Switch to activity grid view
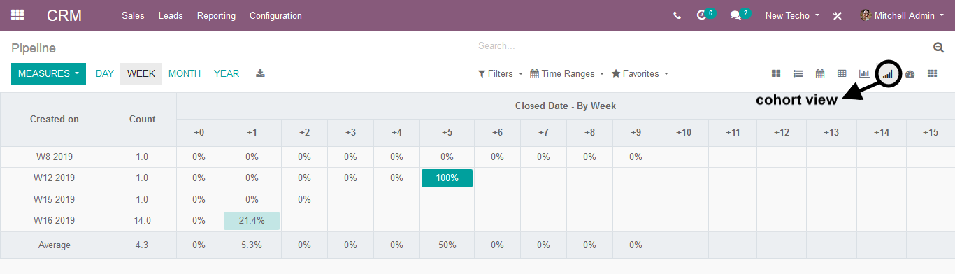This screenshot has width=955, height=274. click(932, 73)
